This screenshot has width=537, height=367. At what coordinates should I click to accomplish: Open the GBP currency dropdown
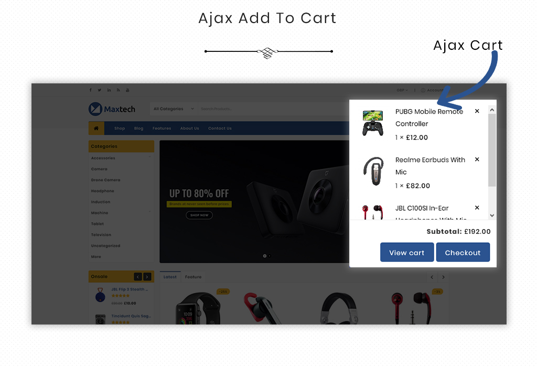(402, 90)
